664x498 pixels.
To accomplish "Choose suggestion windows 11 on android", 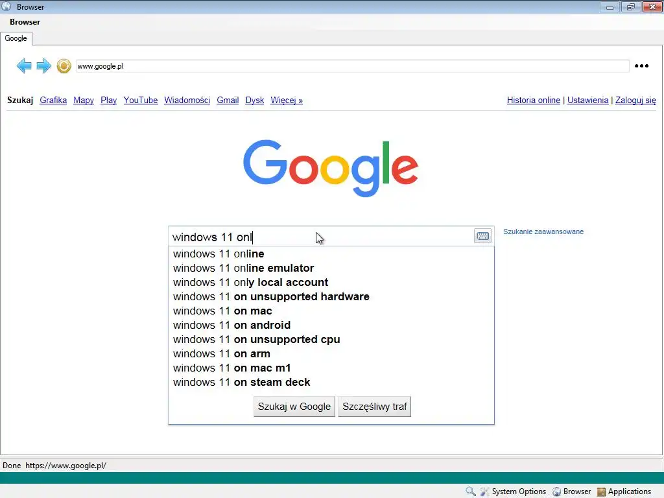I will (x=331, y=326).
